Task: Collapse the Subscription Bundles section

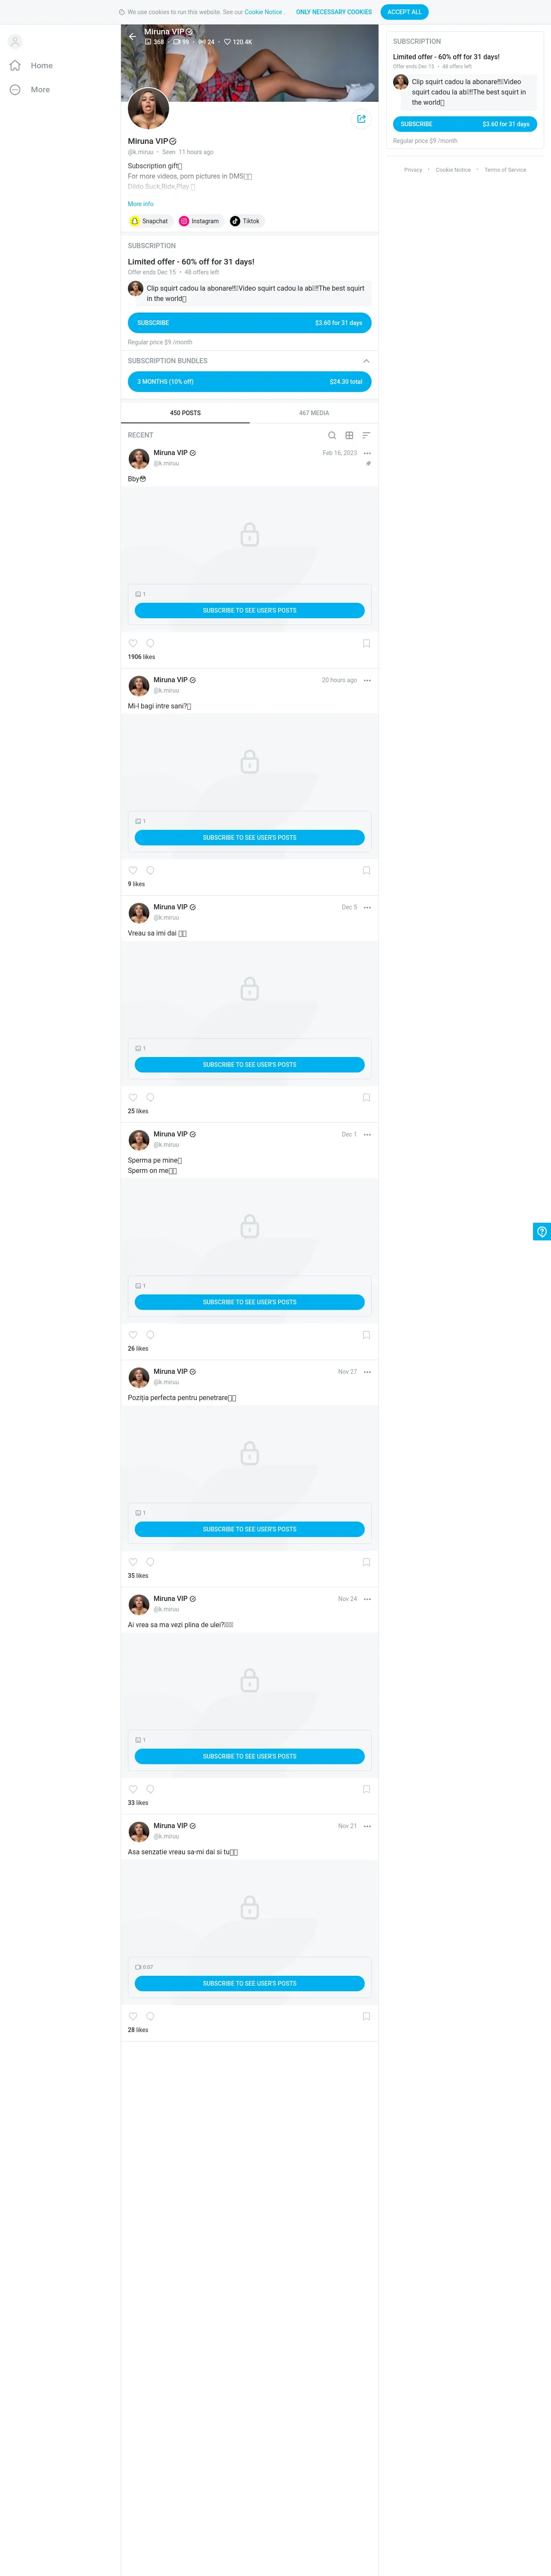Action: (x=366, y=361)
